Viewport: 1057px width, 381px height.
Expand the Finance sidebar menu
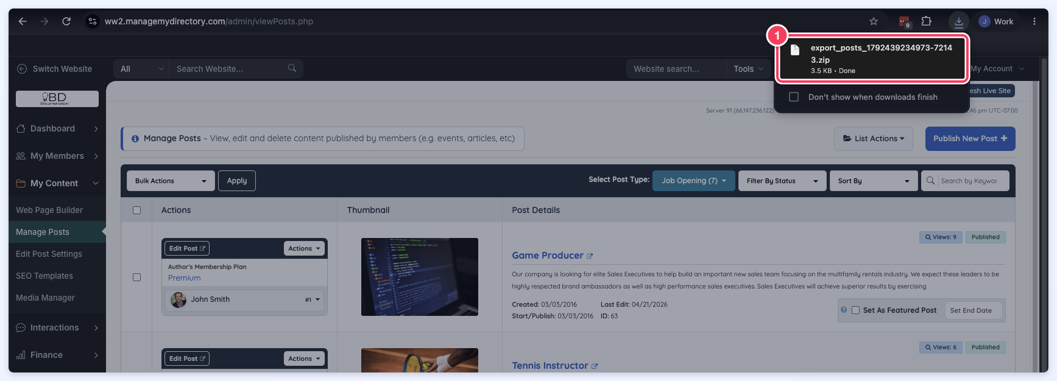57,355
